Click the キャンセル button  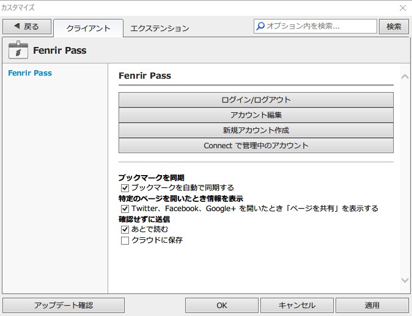coord(297,305)
